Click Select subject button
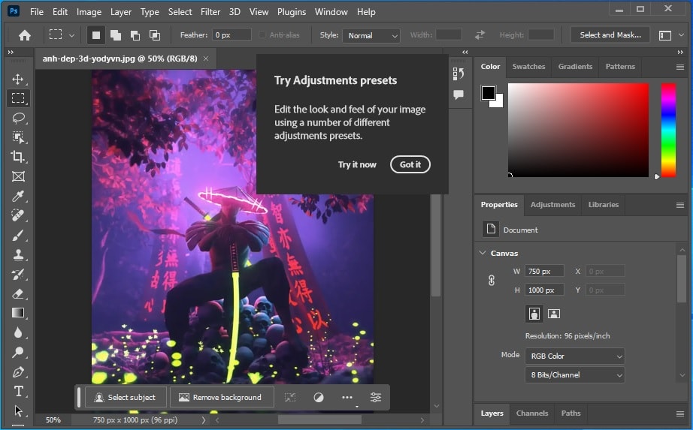Viewport: 693px width, 430px height. point(126,397)
